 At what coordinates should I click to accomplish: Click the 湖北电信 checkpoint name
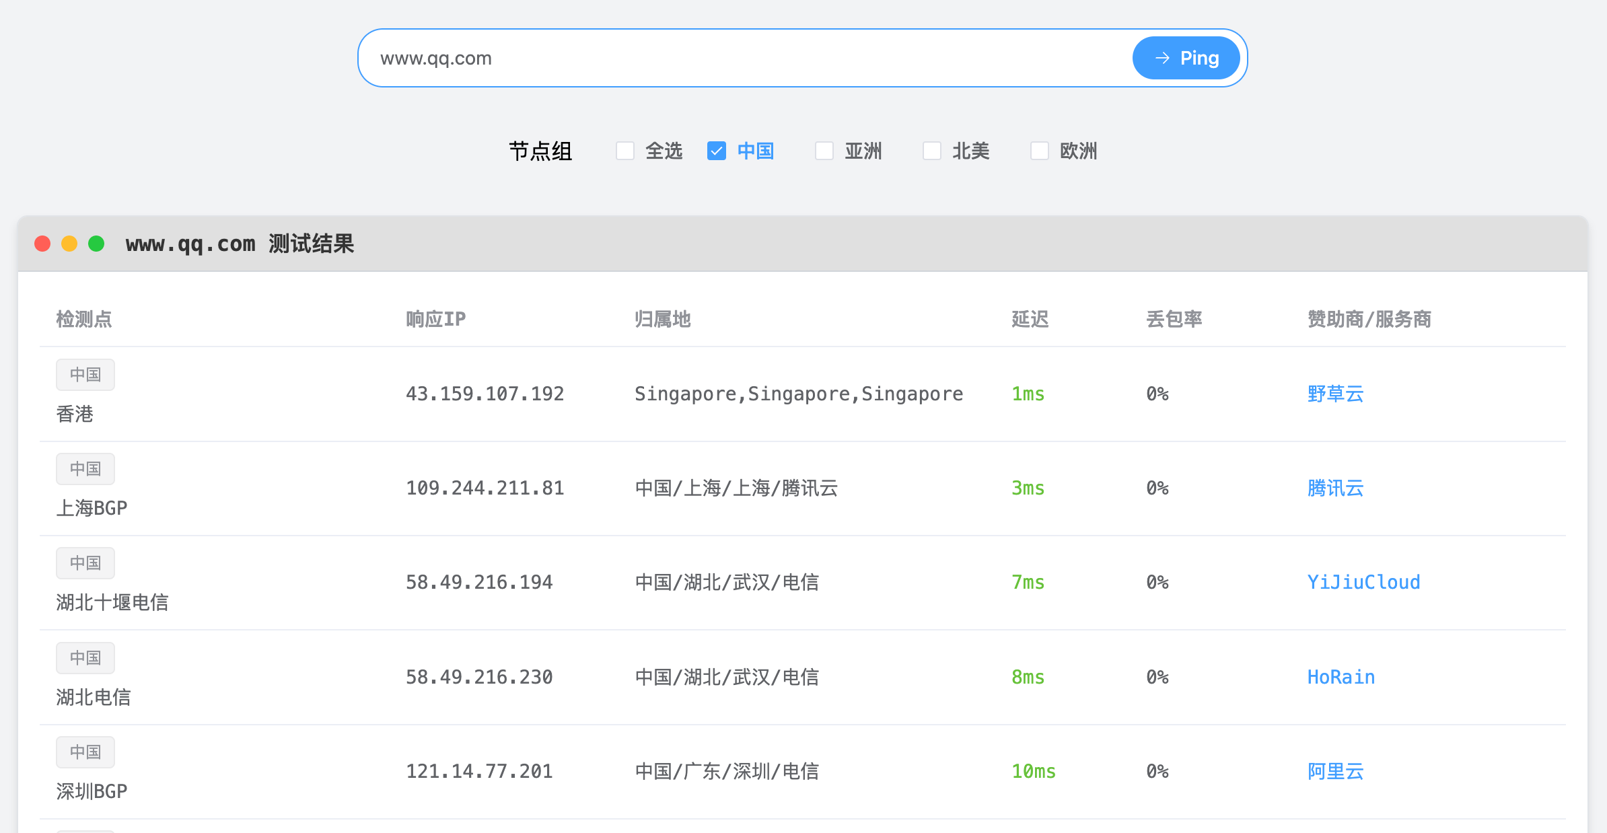pos(94,697)
